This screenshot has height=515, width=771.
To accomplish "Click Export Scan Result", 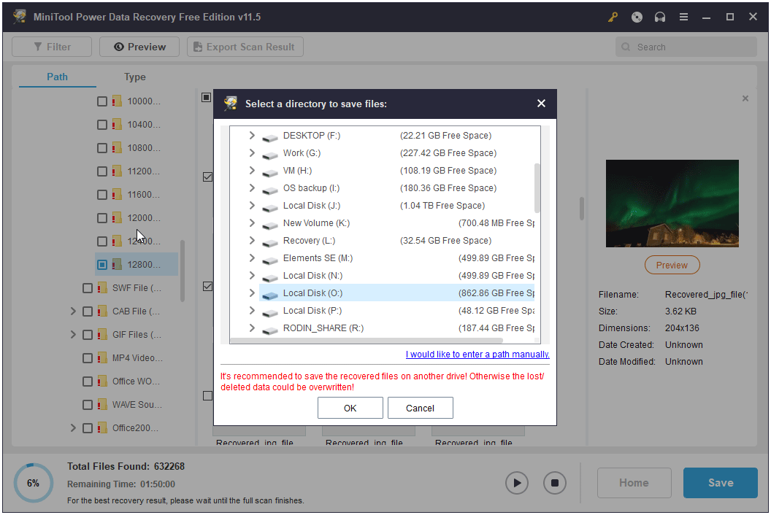I will click(245, 47).
